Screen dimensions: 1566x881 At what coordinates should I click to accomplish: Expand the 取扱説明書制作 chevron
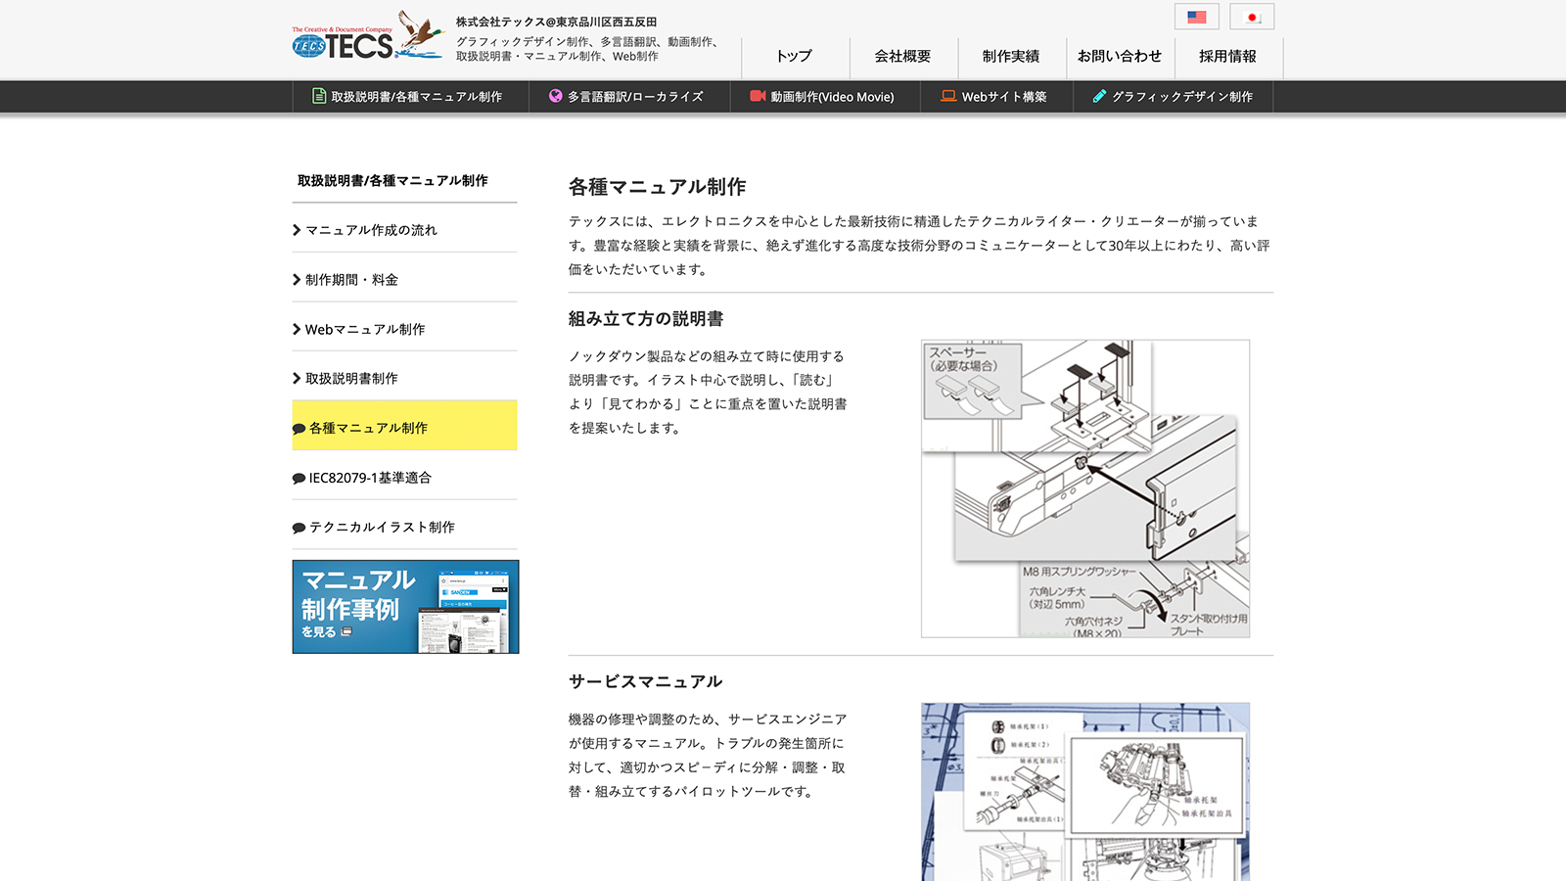coord(295,377)
